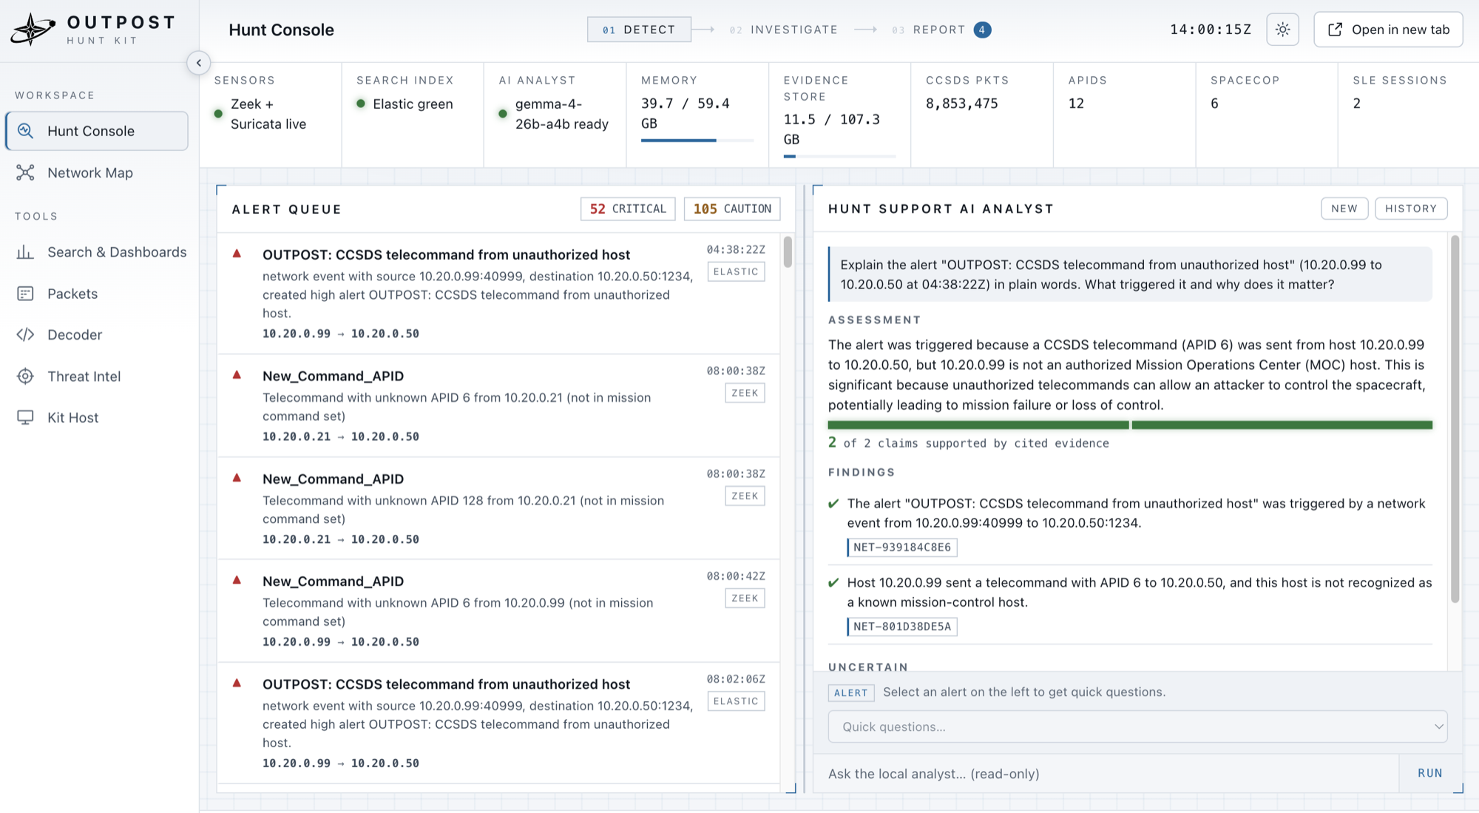This screenshot has width=1479, height=813.
Task: Open the Quick questions dropdown
Action: tap(1137, 726)
